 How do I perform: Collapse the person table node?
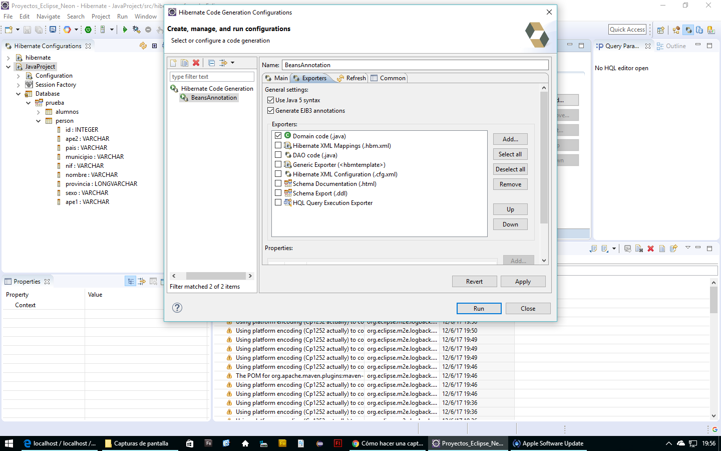pyautogui.click(x=39, y=121)
